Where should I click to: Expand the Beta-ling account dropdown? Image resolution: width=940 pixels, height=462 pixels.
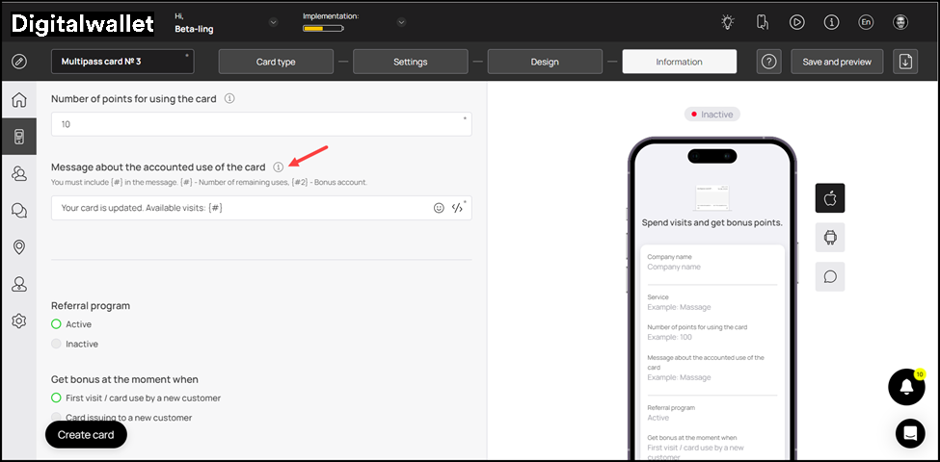point(274,23)
